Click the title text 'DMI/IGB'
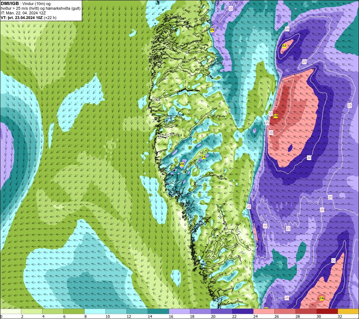 pyautogui.click(x=10, y=4)
